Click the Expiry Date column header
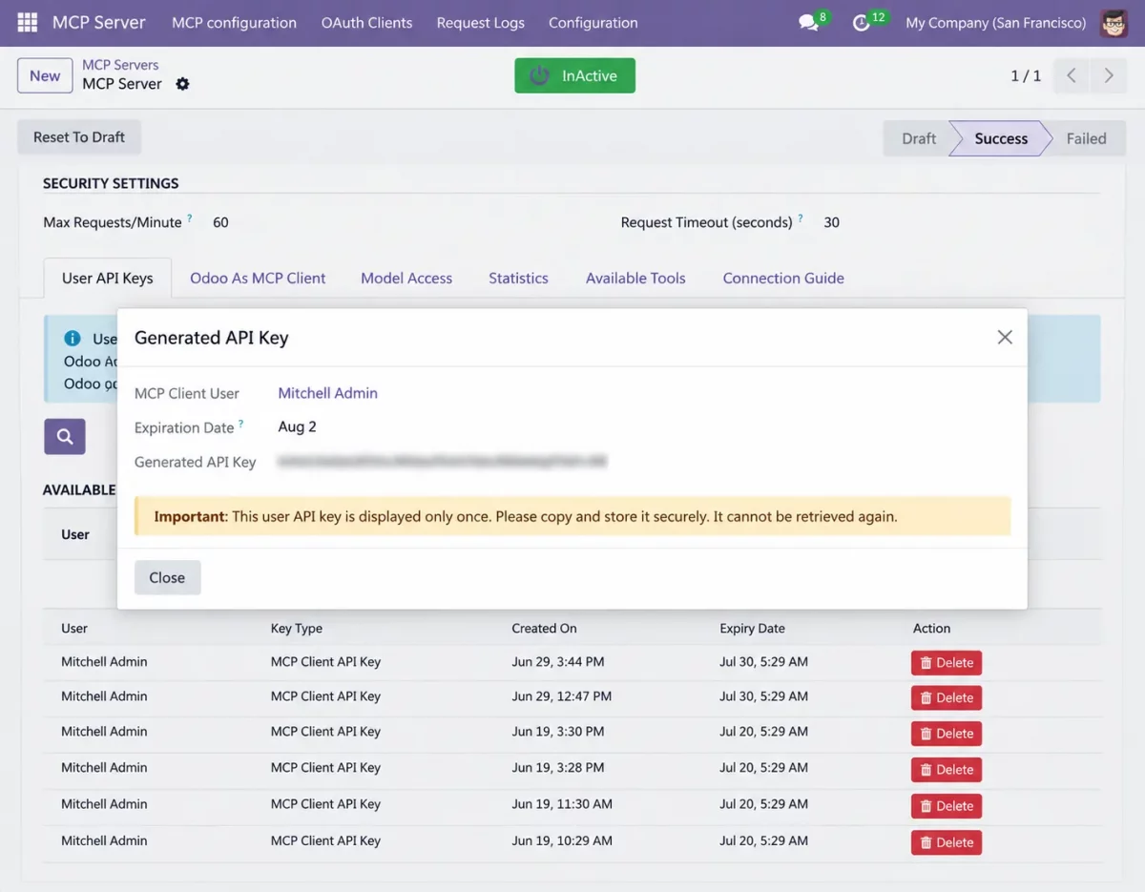 pyautogui.click(x=752, y=629)
